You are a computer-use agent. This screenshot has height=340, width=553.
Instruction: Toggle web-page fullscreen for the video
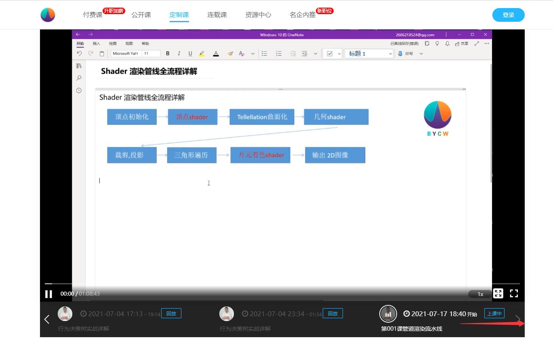coord(498,294)
